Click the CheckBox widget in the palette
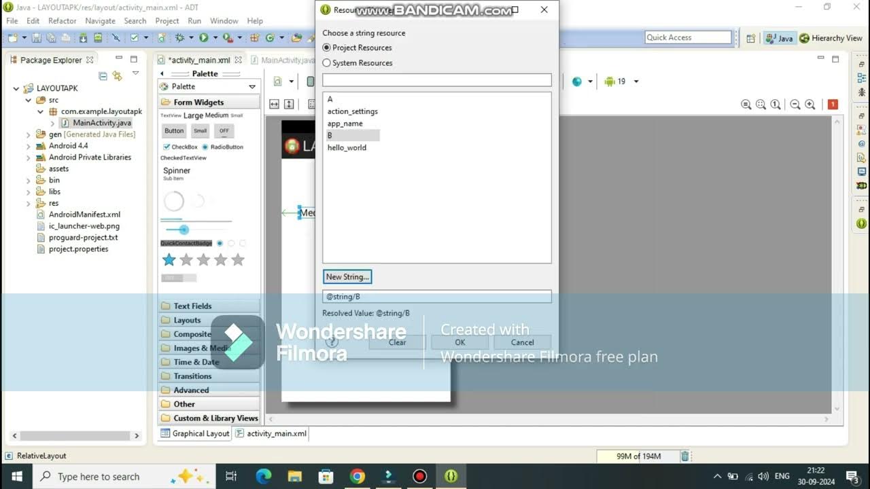Screen dimensions: 870x489 click(180, 147)
